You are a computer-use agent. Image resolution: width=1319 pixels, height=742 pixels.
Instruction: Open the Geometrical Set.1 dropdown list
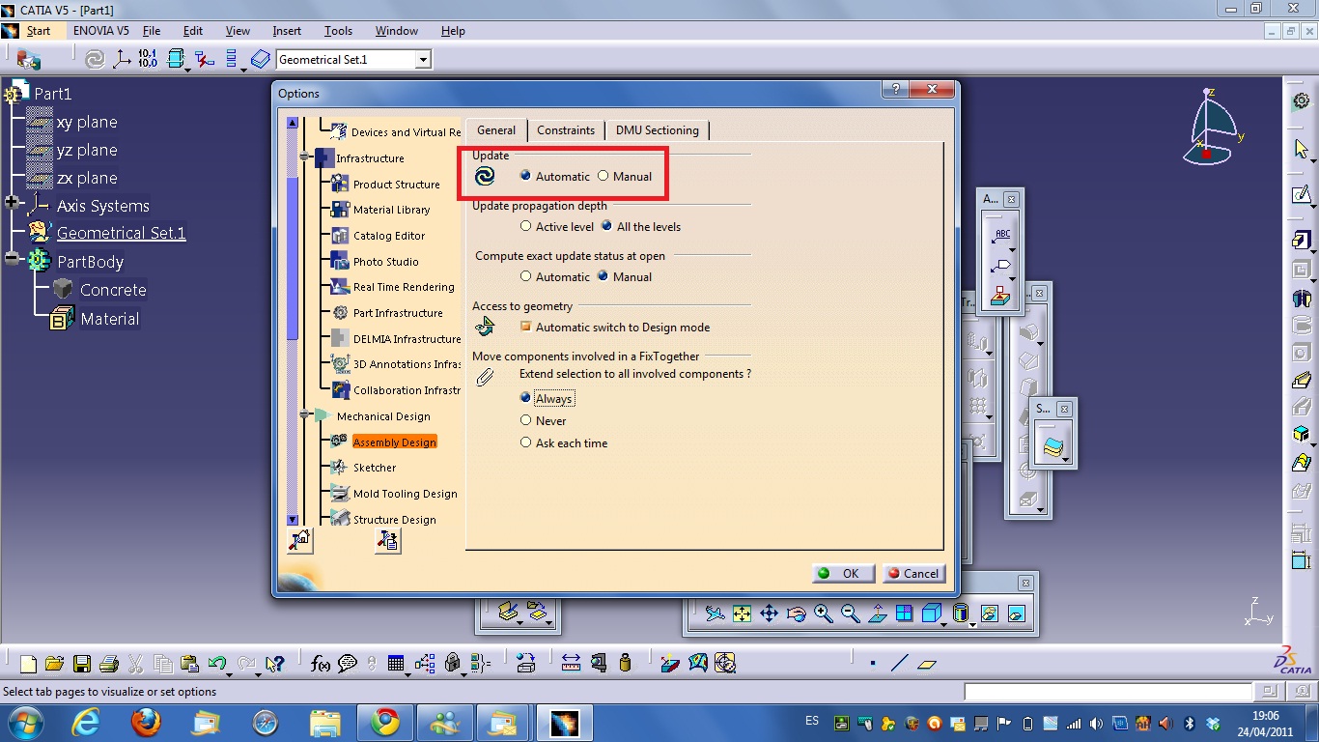pyautogui.click(x=423, y=60)
